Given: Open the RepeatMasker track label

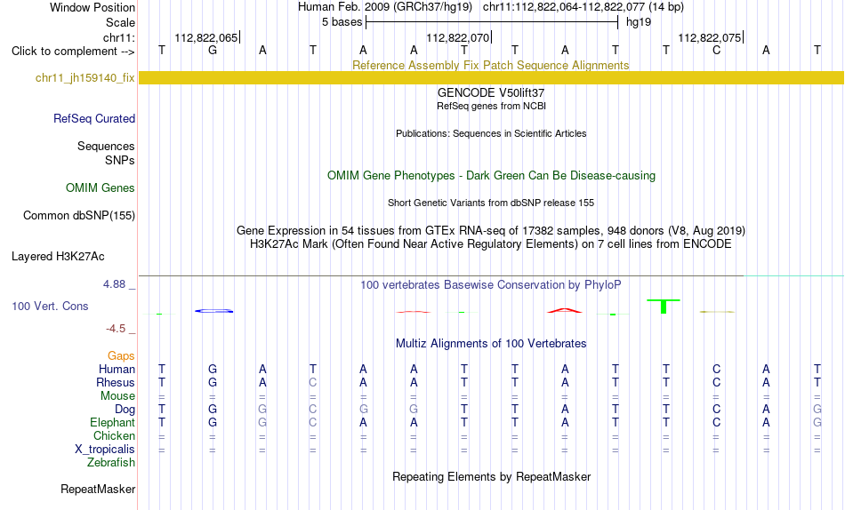Looking at the screenshot, I should (98, 489).
